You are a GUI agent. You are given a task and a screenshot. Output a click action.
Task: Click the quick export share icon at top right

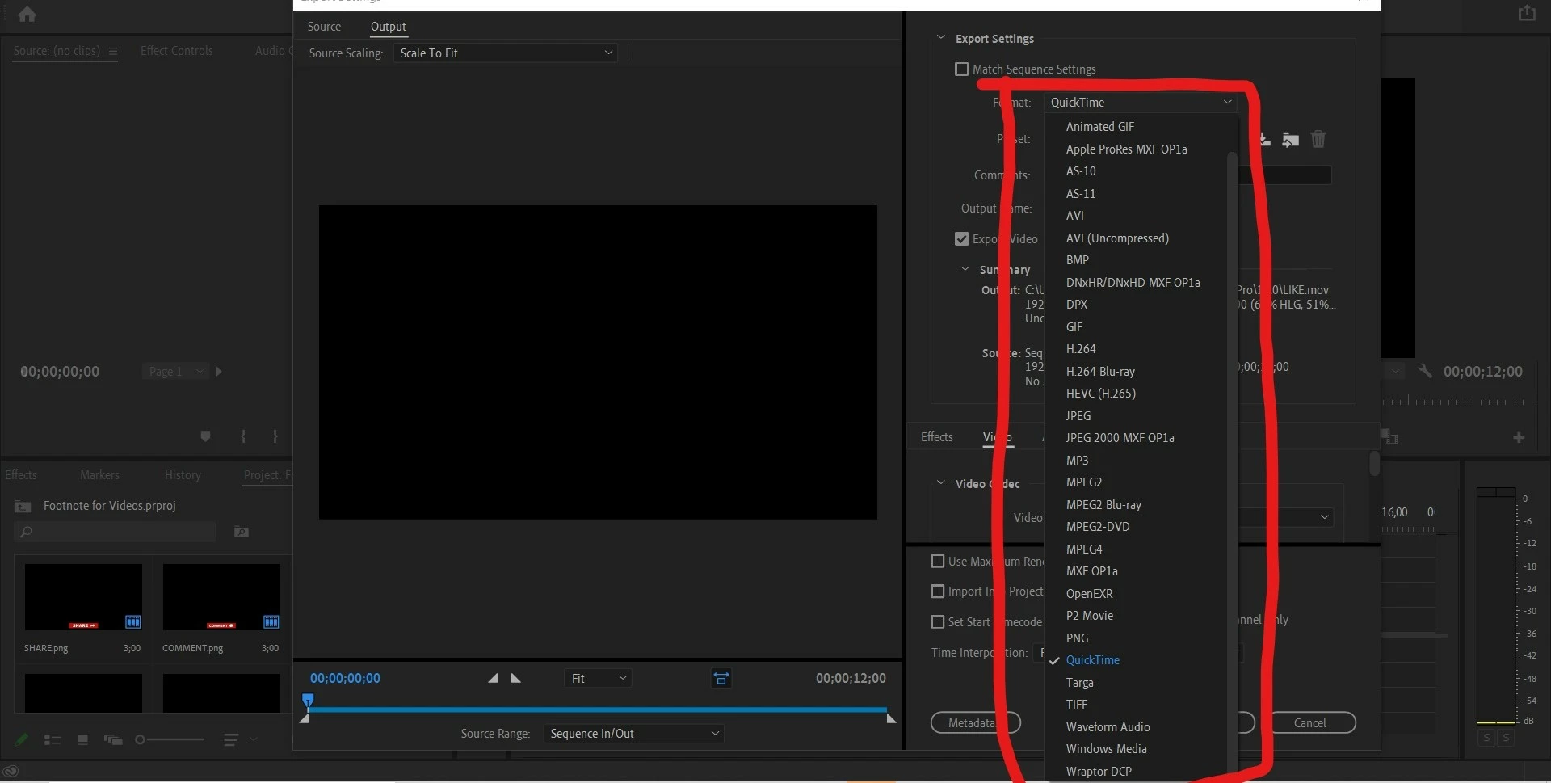pos(1527,13)
